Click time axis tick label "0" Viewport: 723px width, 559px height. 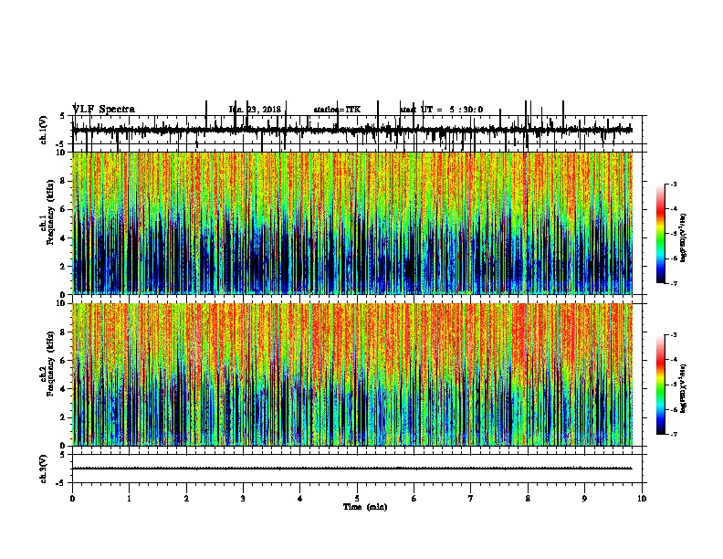tap(72, 499)
